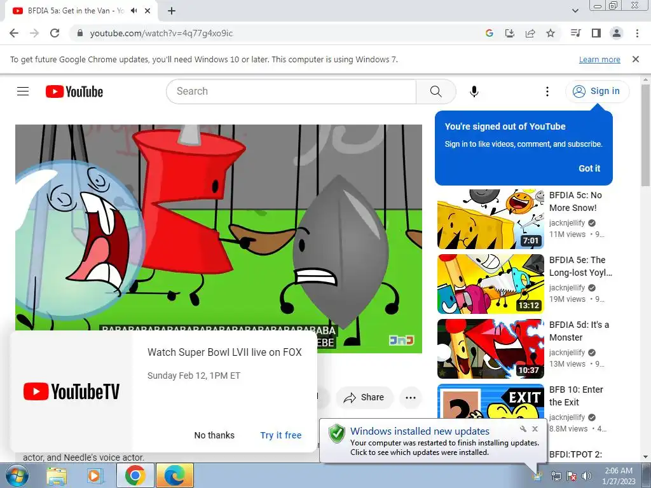Click the YouTube Search field
The height and width of the screenshot is (488, 651).
pyautogui.click(x=291, y=91)
